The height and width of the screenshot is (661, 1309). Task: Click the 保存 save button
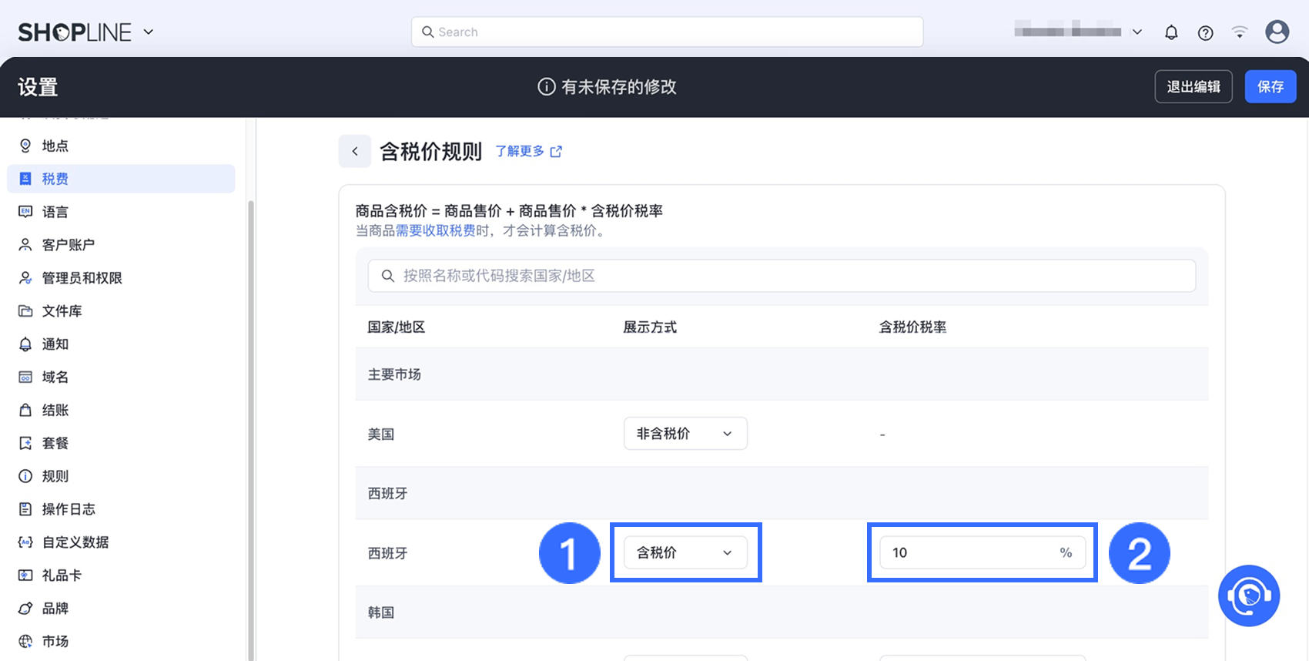pyautogui.click(x=1270, y=86)
